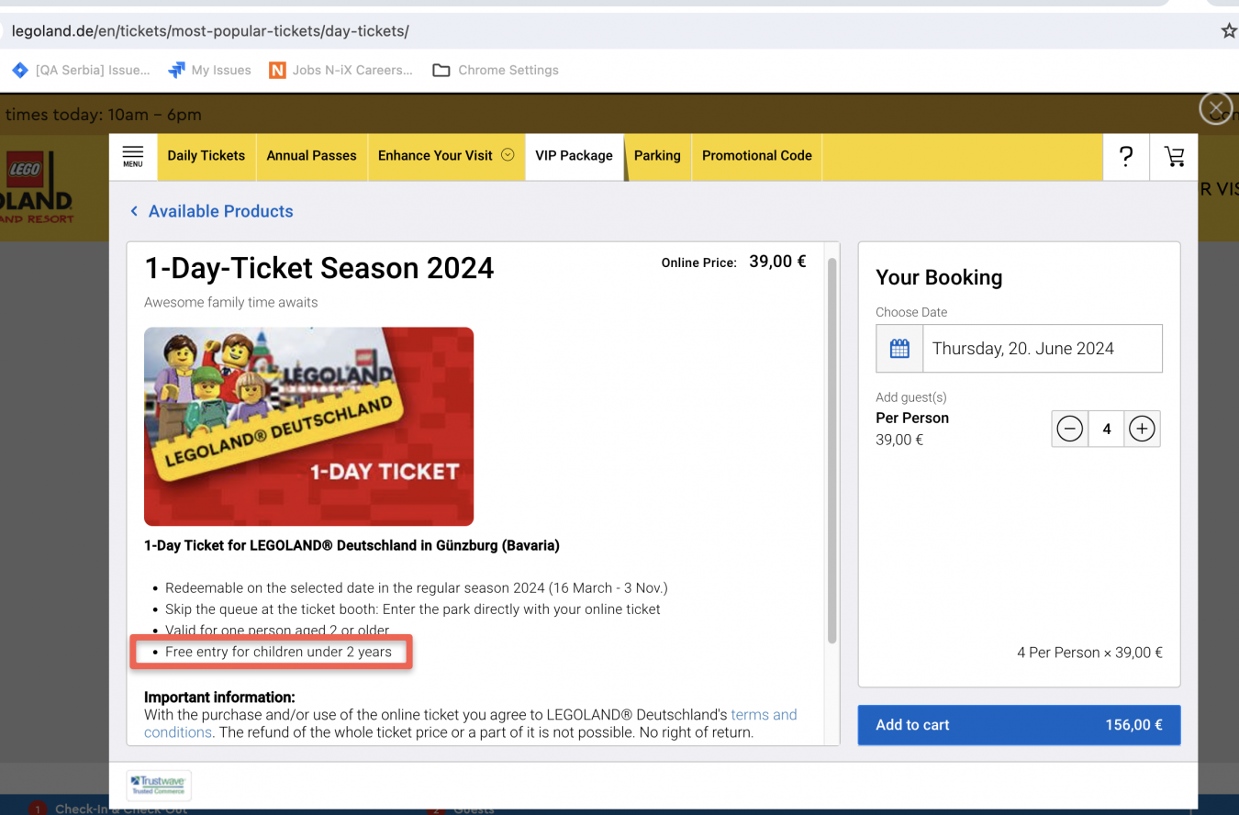
Task: Open the Promotional Code tab
Action: [756, 156]
